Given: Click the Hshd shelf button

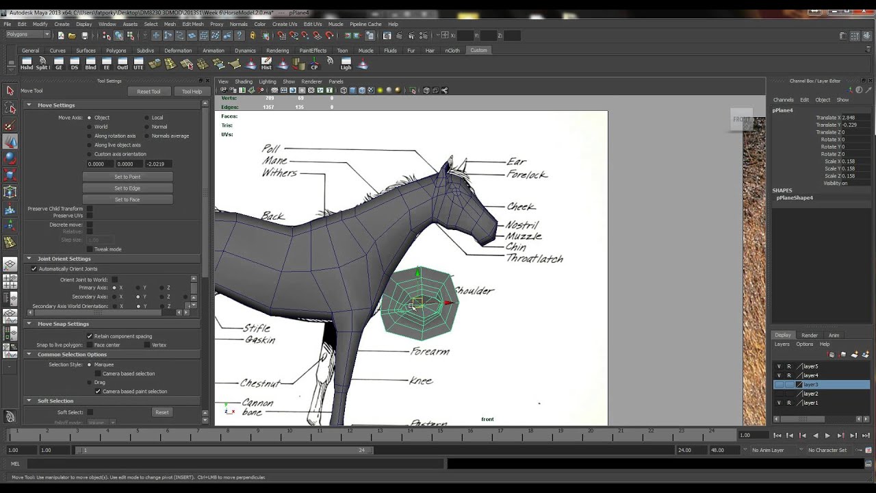Looking at the screenshot, I should tap(27, 64).
